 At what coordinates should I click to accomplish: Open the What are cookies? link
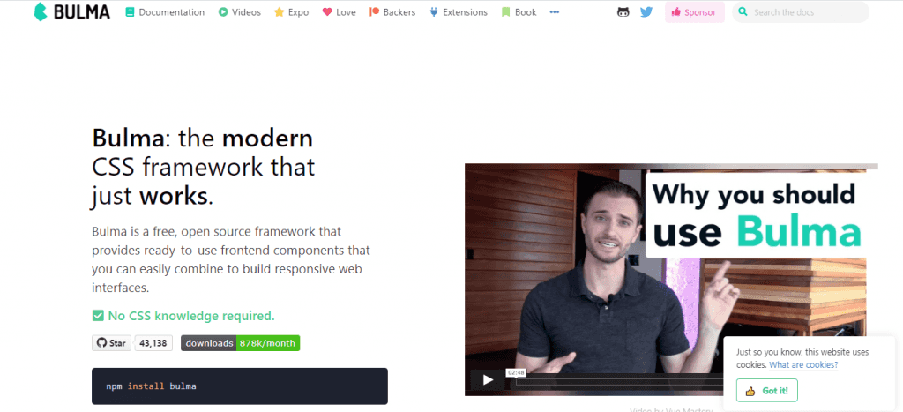click(x=803, y=364)
